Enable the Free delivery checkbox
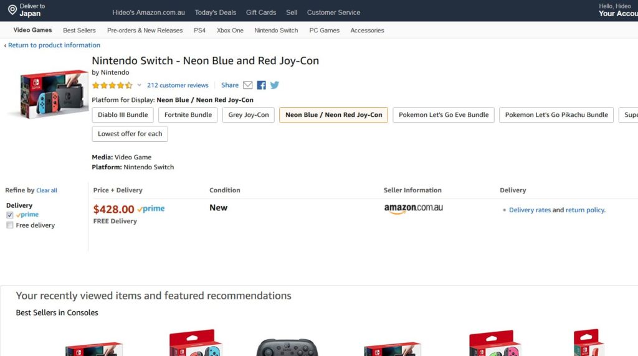 click(10, 225)
